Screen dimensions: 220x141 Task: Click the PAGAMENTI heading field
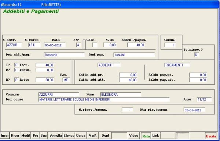click(177, 65)
